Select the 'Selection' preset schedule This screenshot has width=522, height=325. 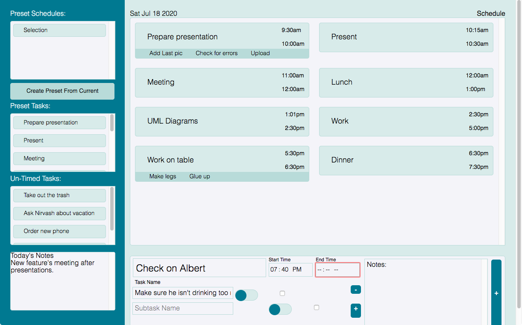(x=59, y=30)
